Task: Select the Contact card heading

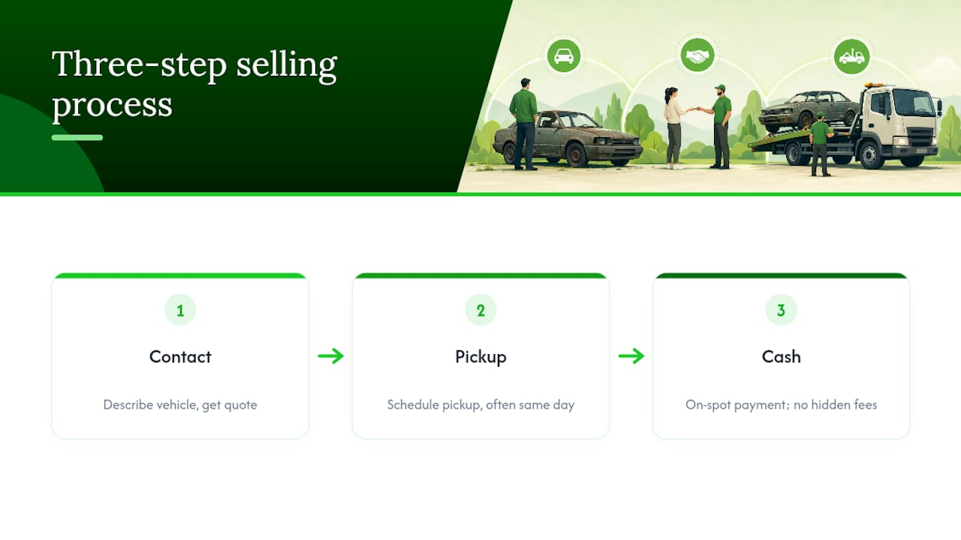Action: click(x=180, y=356)
